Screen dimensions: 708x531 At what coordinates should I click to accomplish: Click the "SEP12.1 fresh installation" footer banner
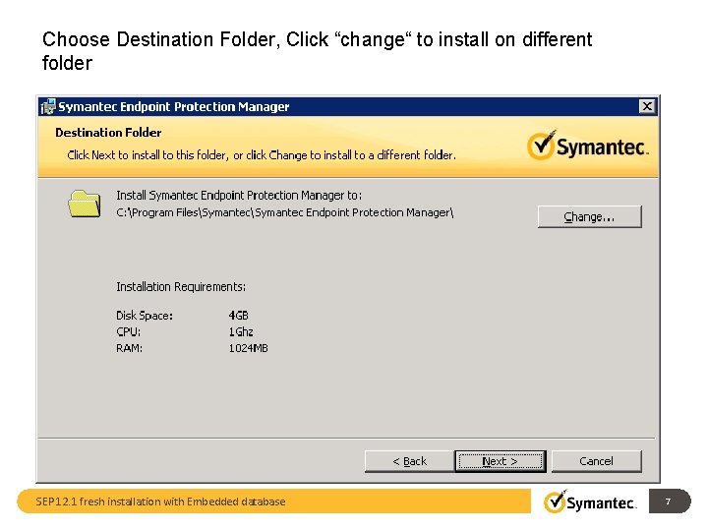[x=273, y=501]
